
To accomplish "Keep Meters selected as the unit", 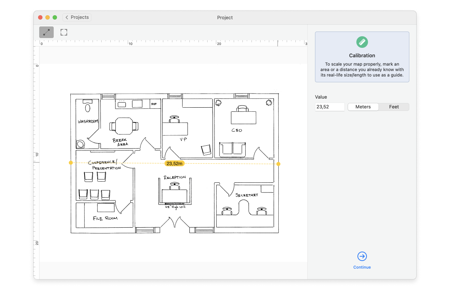I will pos(363,107).
